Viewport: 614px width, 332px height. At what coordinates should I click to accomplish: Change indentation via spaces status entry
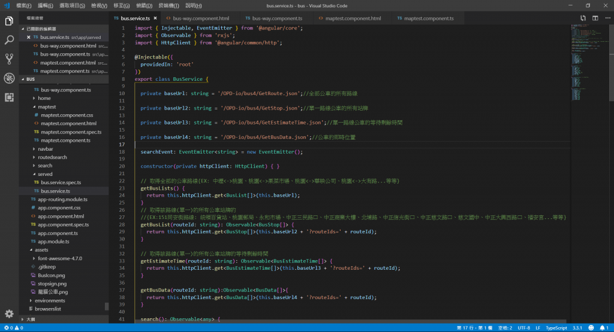coord(505,328)
